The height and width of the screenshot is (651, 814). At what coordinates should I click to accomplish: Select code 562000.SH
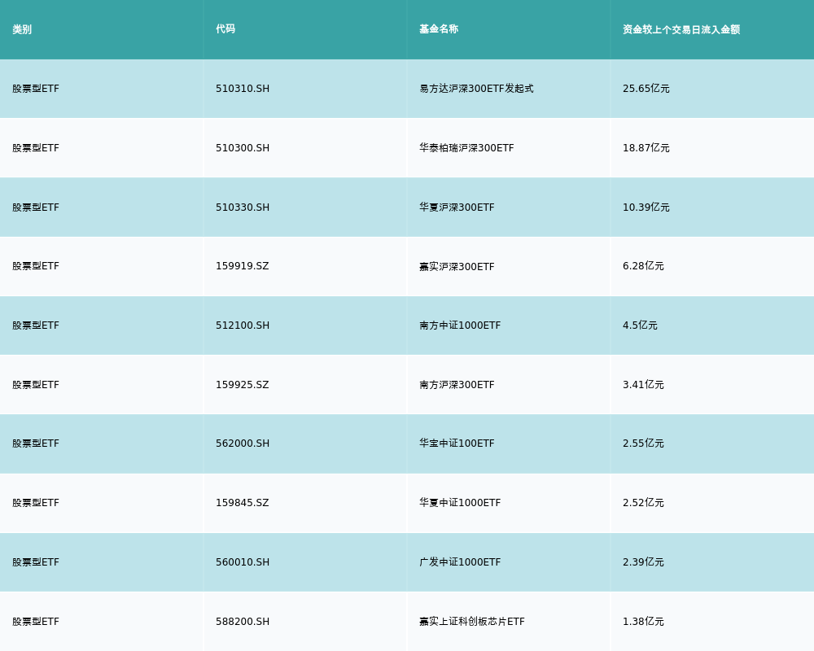tap(243, 443)
